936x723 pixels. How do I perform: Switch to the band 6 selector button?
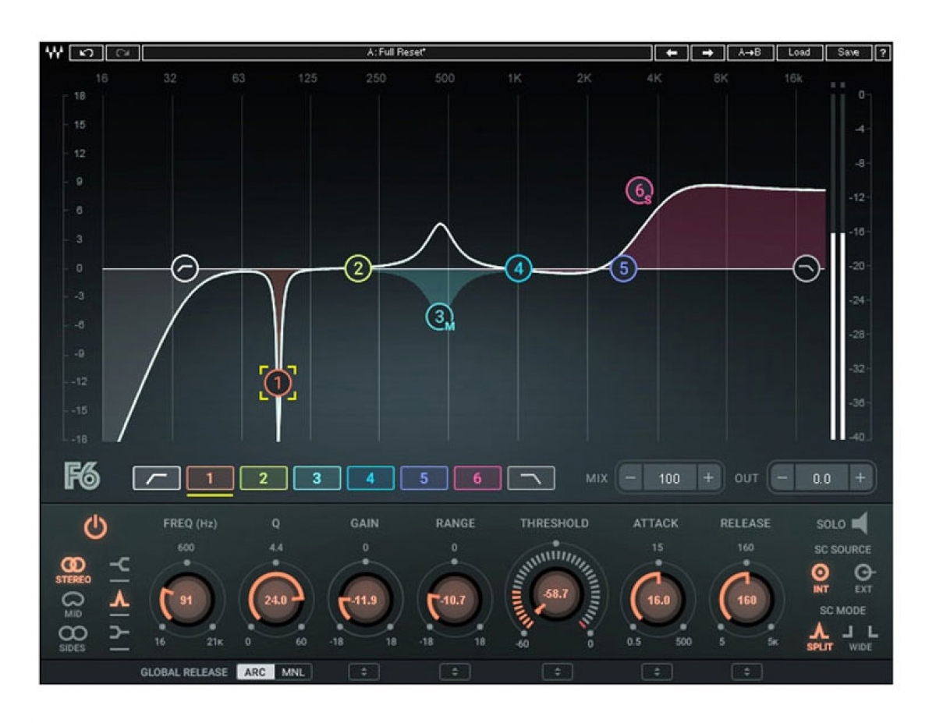477,478
